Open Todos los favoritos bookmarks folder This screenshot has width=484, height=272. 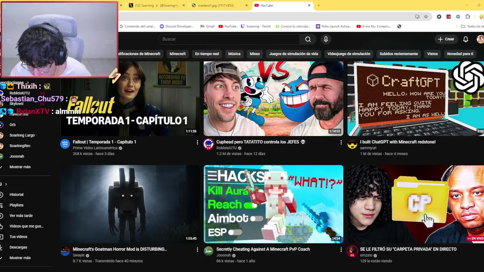point(472,26)
